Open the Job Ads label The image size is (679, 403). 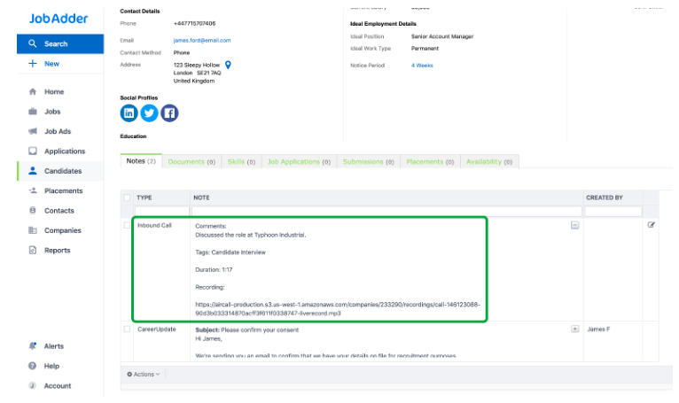click(x=58, y=131)
